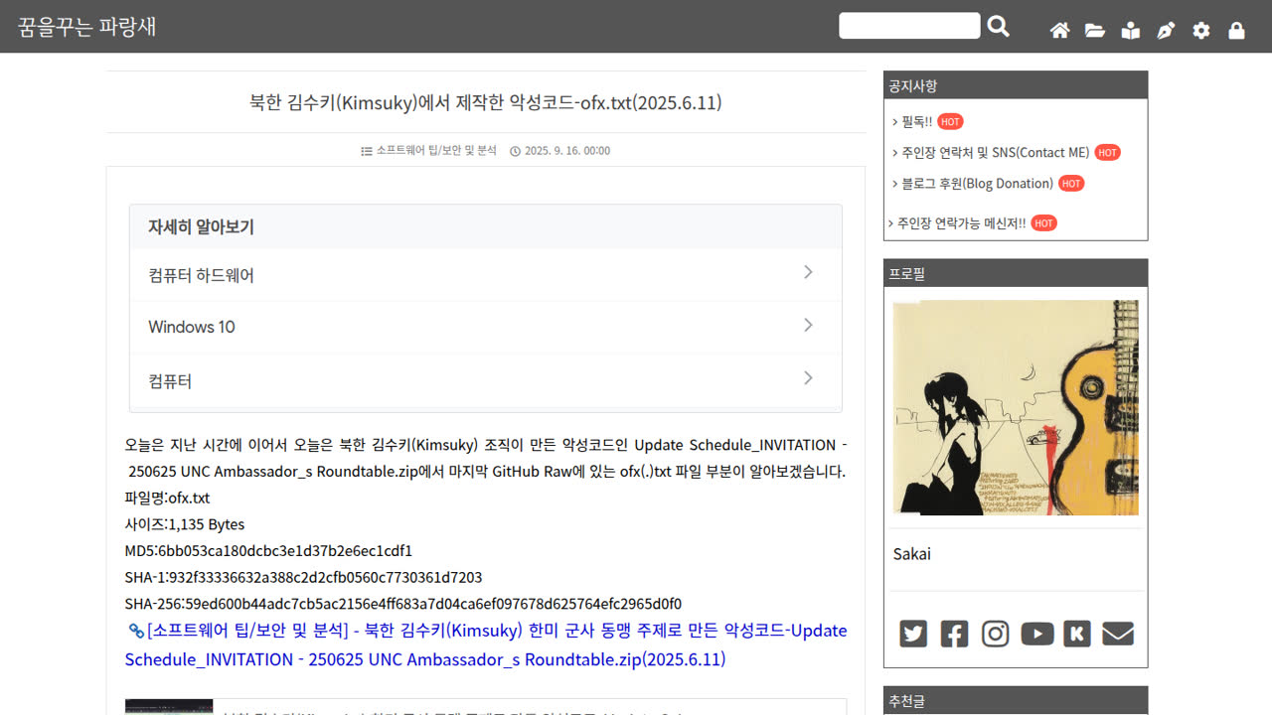Select the 컴퓨터 하드웨어 row label
Viewport: 1272px width, 715px height.
pyautogui.click(x=202, y=275)
